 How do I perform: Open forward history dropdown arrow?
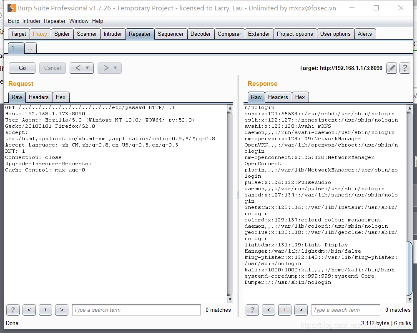pyautogui.click(x=116, y=68)
